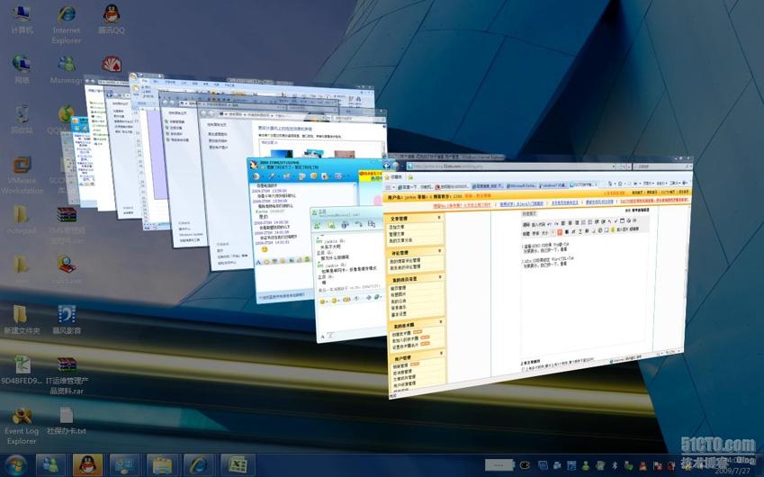The height and width of the screenshot is (477, 764).
Task: Open the Msnmsgr desktop shortcut
Action: click(67, 68)
